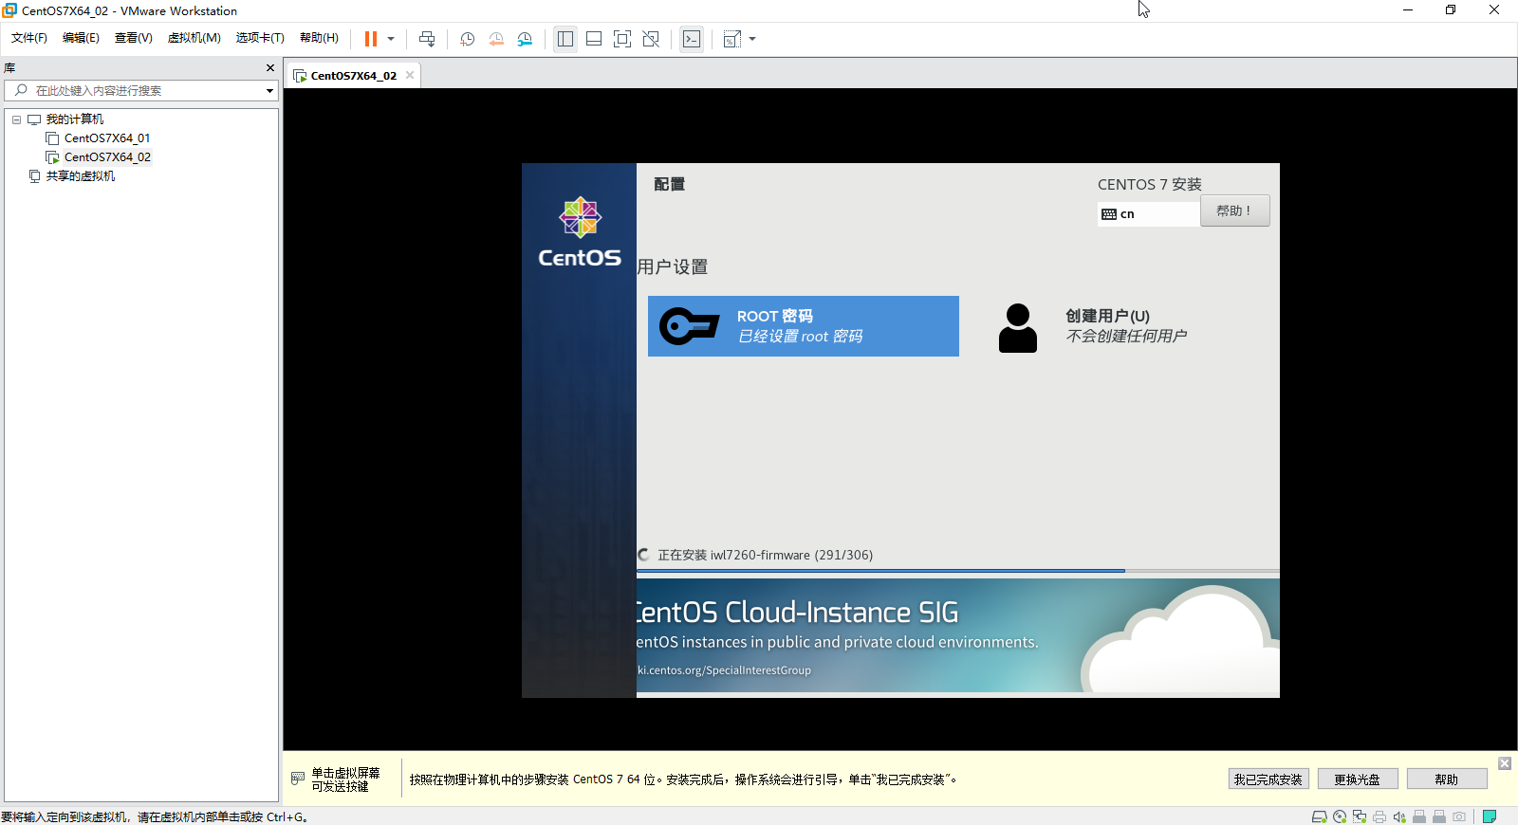Click 我已完成安装 button
Viewport: 1518px width, 825px height.
(1268, 779)
